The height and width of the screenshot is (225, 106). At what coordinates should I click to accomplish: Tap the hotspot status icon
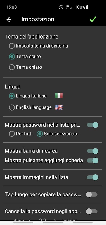[x=61, y=7]
